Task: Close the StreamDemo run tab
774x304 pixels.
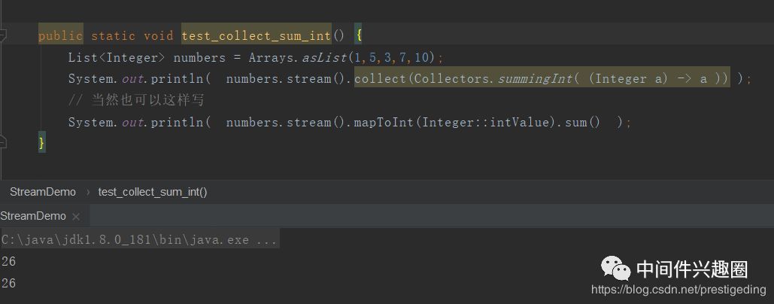Action: (76, 217)
